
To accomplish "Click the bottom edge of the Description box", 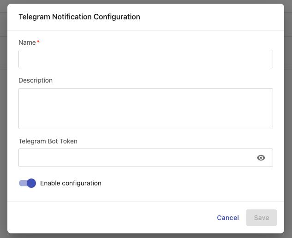I will pyautogui.click(x=145, y=129).
